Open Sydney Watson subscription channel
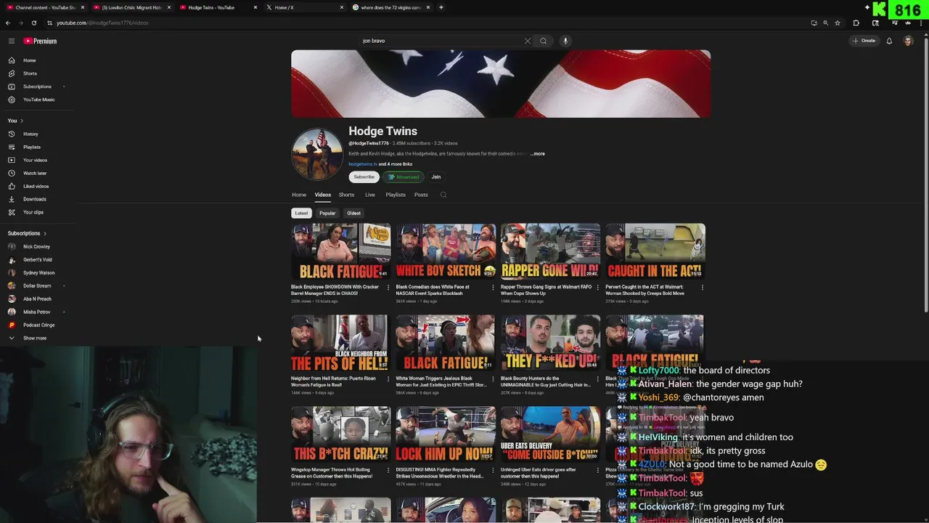 [x=38, y=272]
